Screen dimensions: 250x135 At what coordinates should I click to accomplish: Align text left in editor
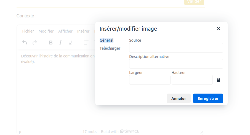86,43
